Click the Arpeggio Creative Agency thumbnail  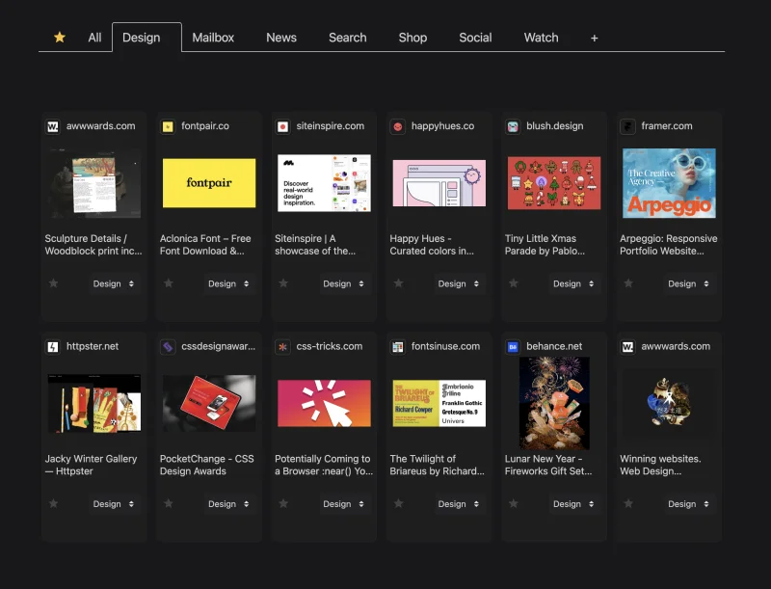tap(669, 183)
